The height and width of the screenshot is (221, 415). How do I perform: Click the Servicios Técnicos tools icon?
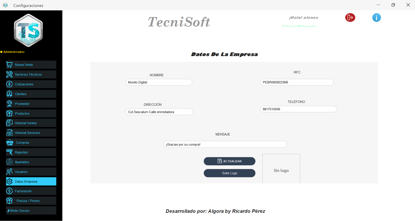click(9, 74)
